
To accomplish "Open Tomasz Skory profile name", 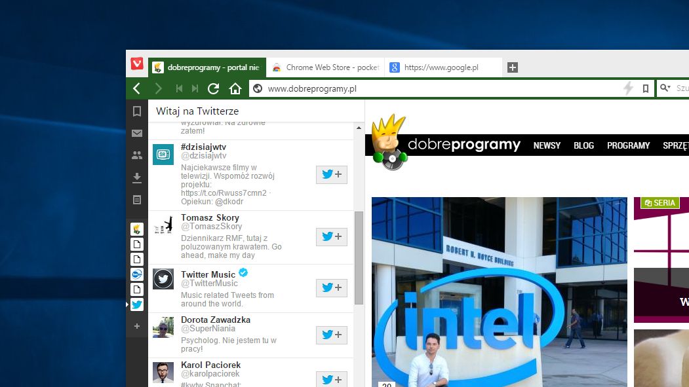I will (210, 217).
